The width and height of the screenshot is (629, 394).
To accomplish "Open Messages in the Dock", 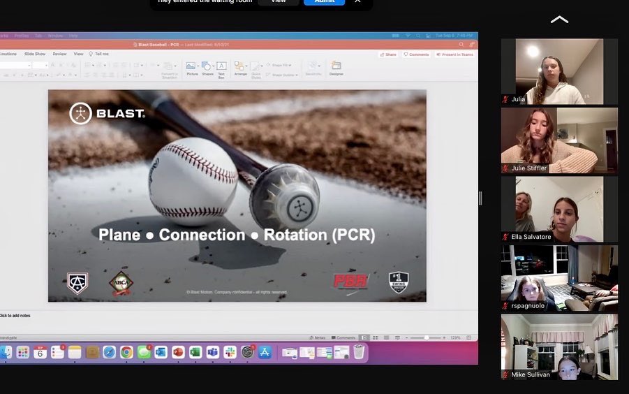I will (x=144, y=352).
